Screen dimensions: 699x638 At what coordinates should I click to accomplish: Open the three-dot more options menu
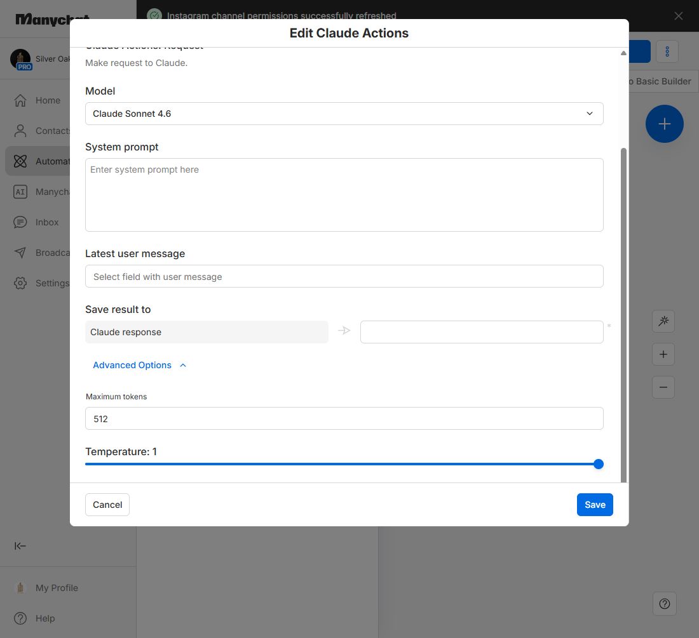[x=667, y=51]
